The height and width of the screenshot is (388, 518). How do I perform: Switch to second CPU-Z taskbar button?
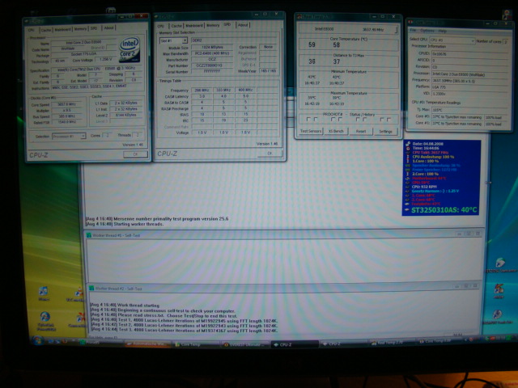tap(342, 344)
